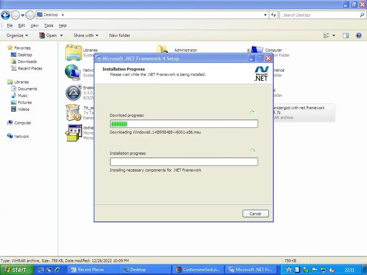This screenshot has height=275, width=367.
Task: Click the taskbar clock showing 22:11
Action: (x=349, y=270)
